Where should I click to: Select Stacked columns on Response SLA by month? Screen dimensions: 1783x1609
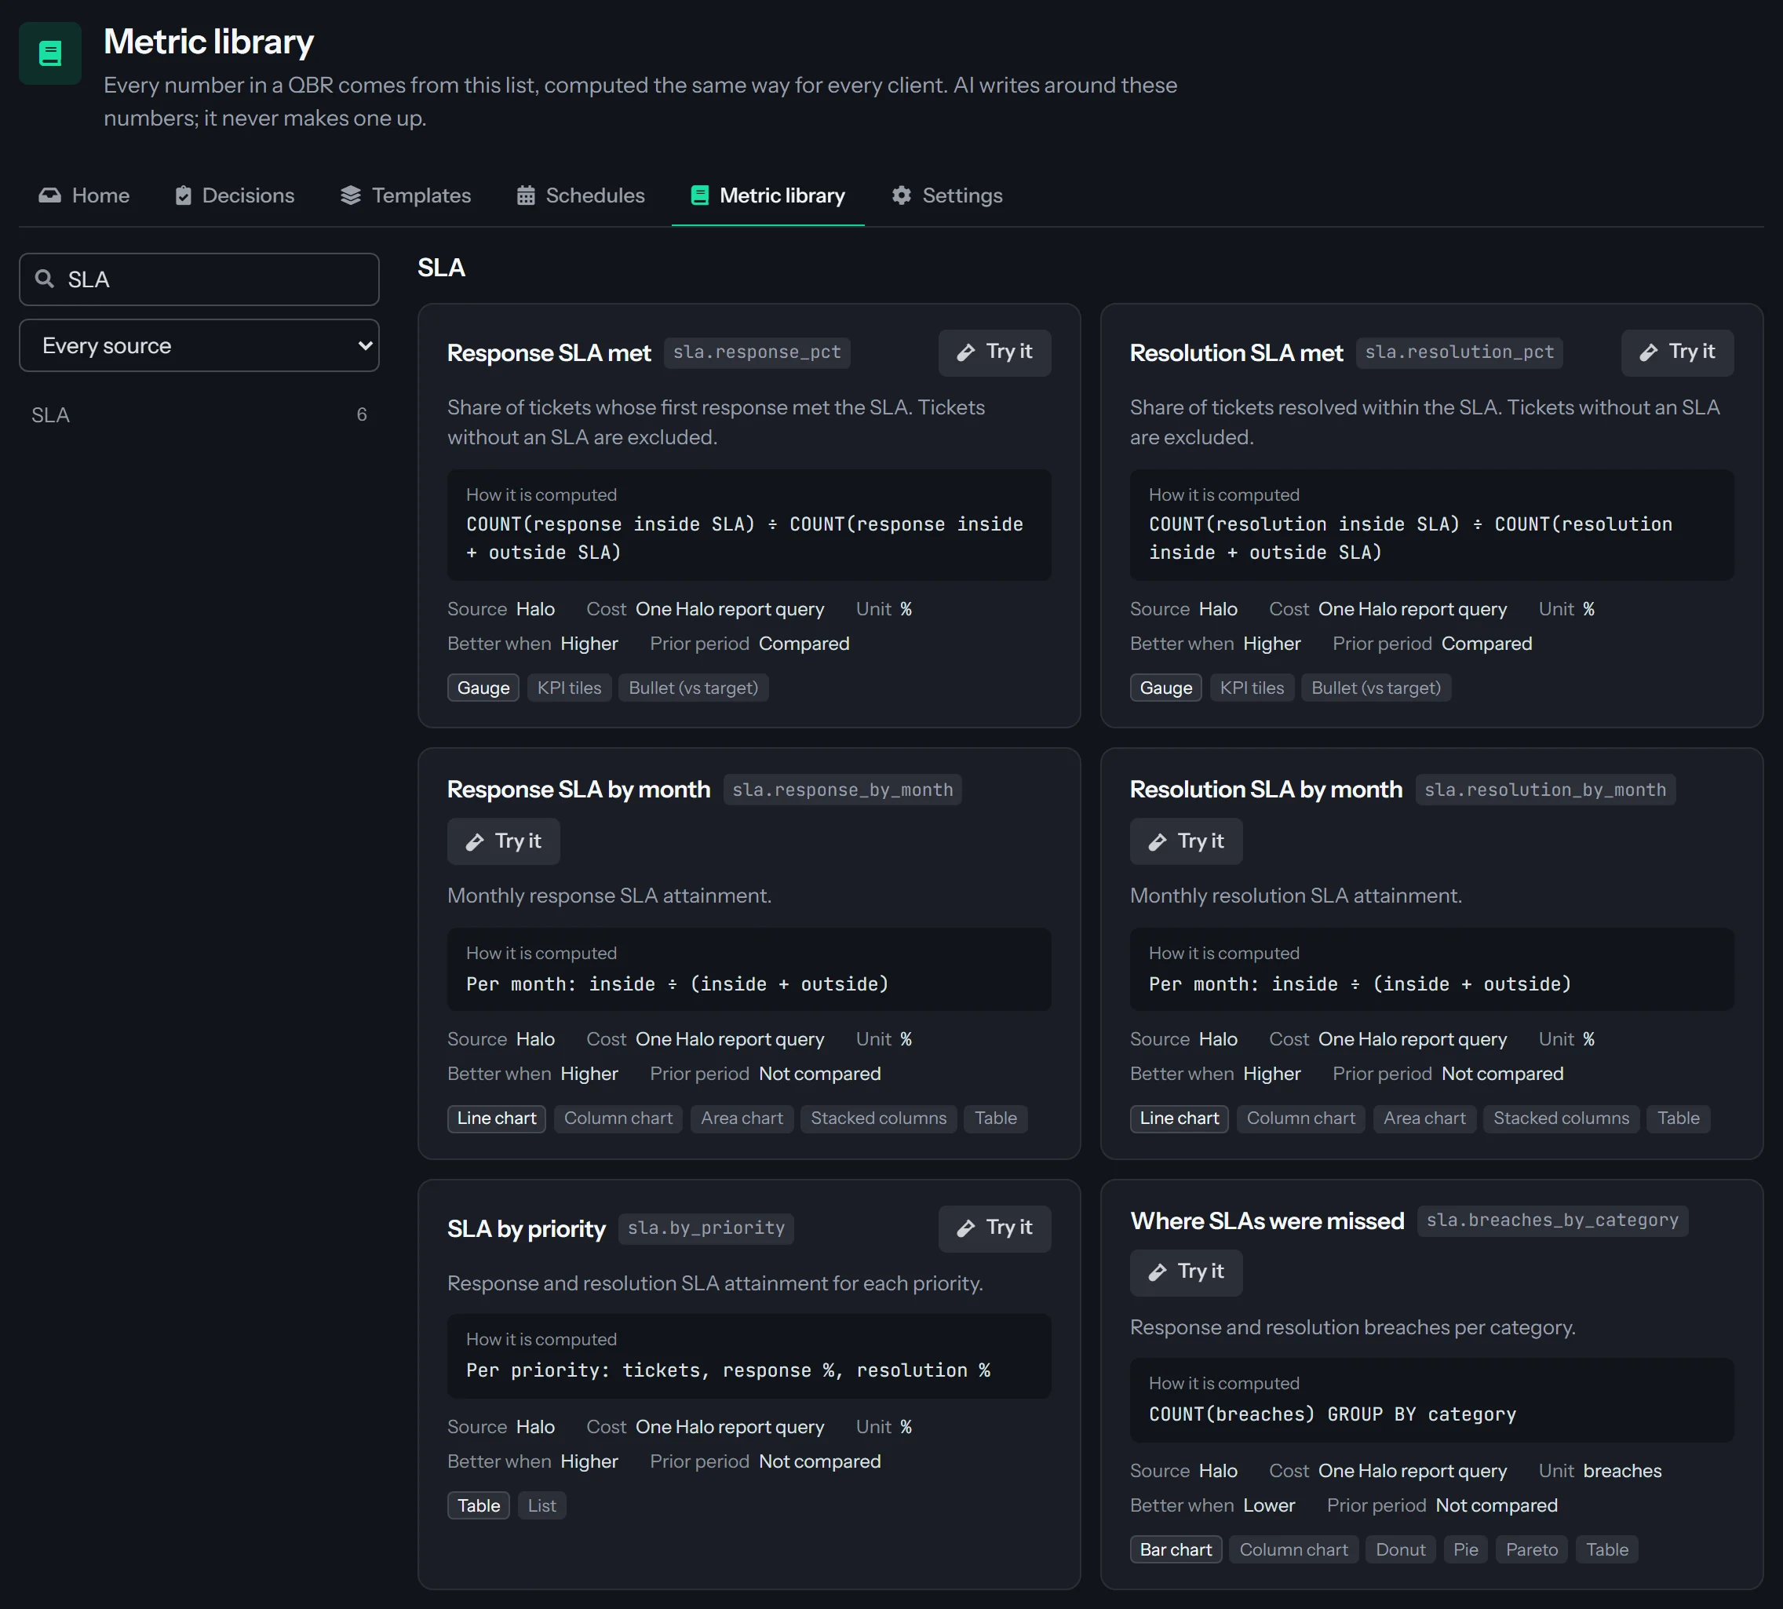click(x=878, y=1118)
